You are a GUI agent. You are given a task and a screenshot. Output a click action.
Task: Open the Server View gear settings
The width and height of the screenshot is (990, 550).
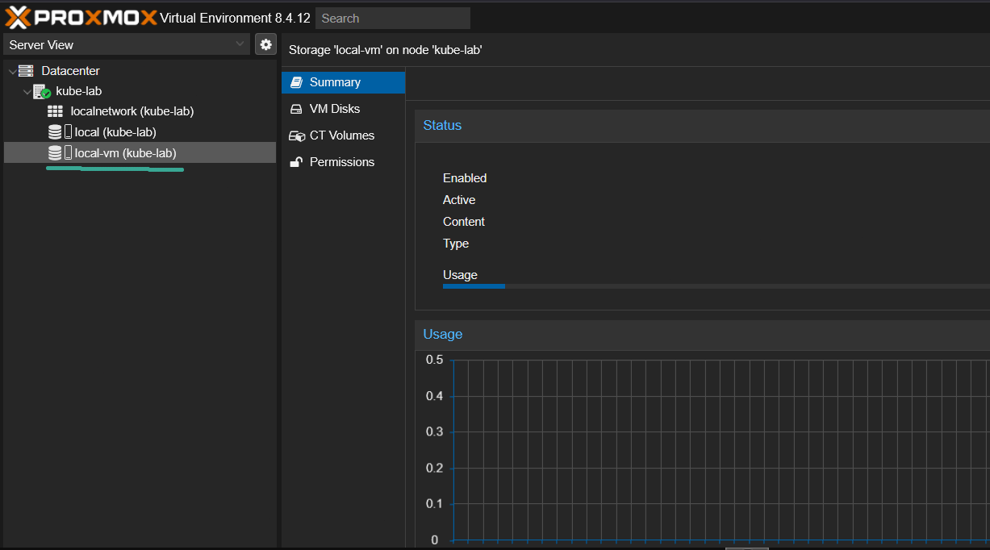click(265, 44)
